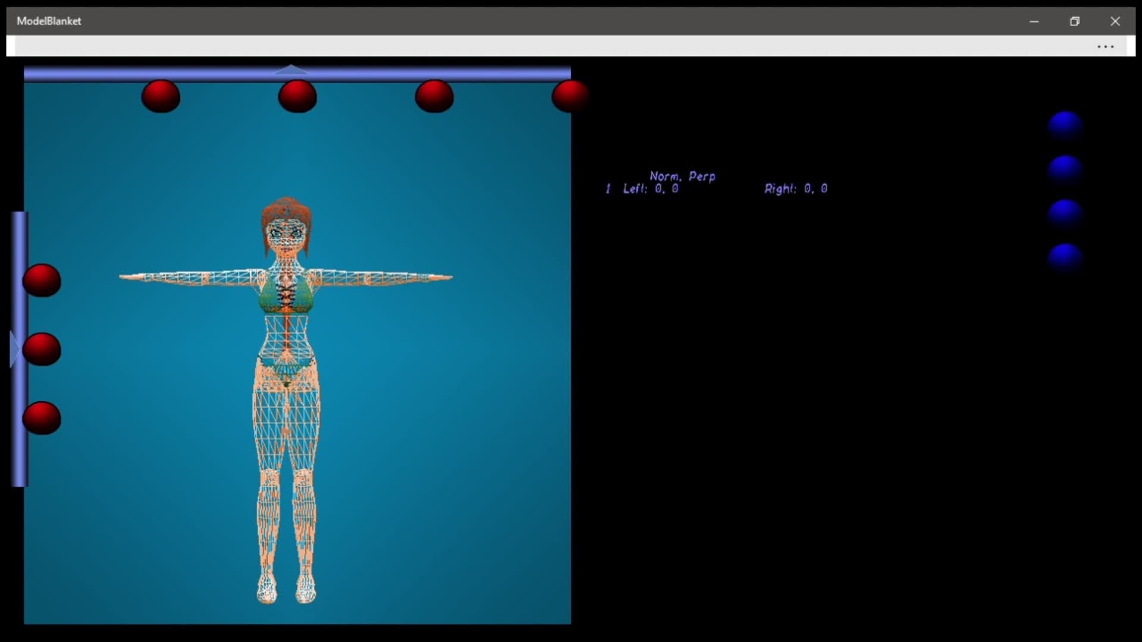Click the 'Norm, Perp' header label
This screenshot has width=1142, height=642.
point(682,177)
